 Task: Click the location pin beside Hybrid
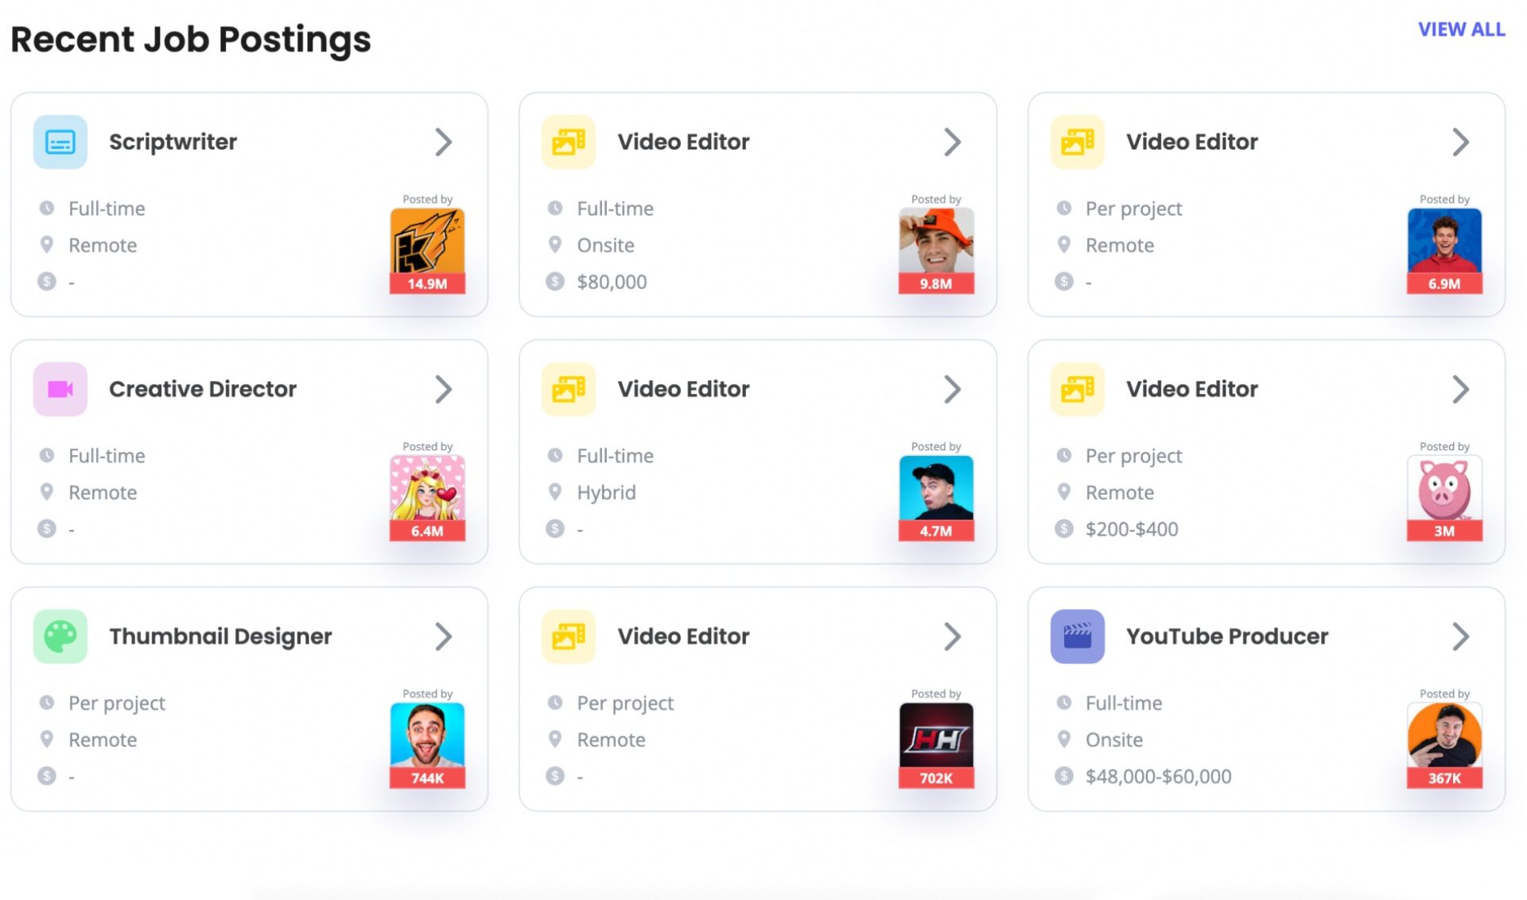(554, 493)
